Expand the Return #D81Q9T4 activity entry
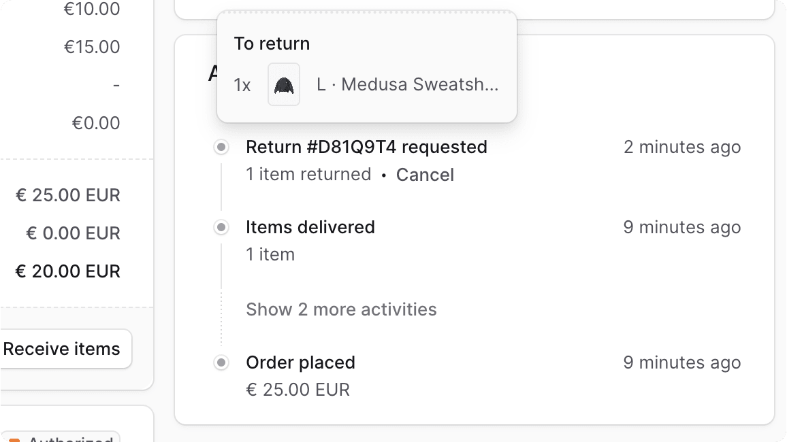This screenshot has height=442, width=787. 366,147
